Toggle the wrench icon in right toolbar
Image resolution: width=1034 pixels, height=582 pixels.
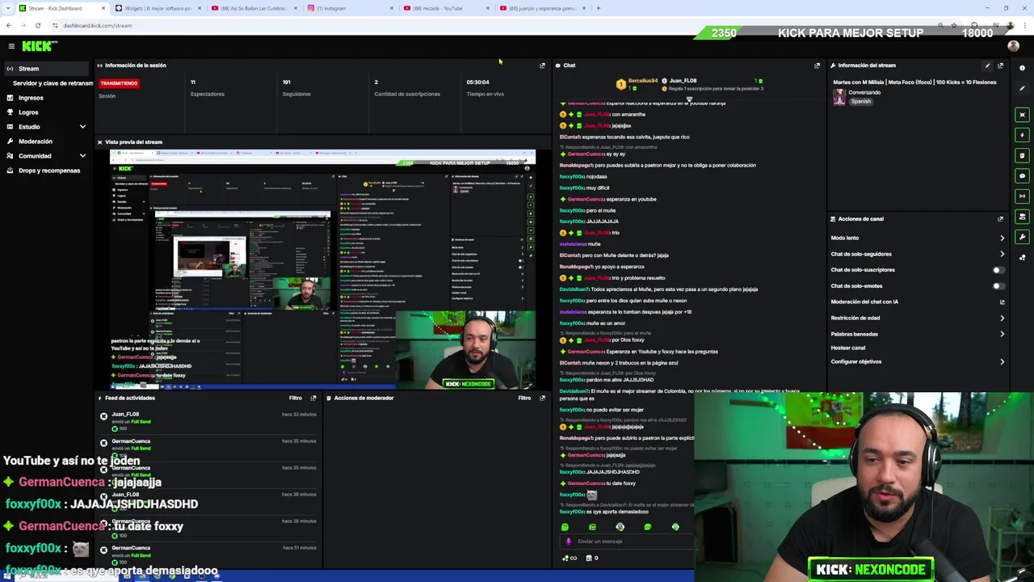[x=1023, y=237]
